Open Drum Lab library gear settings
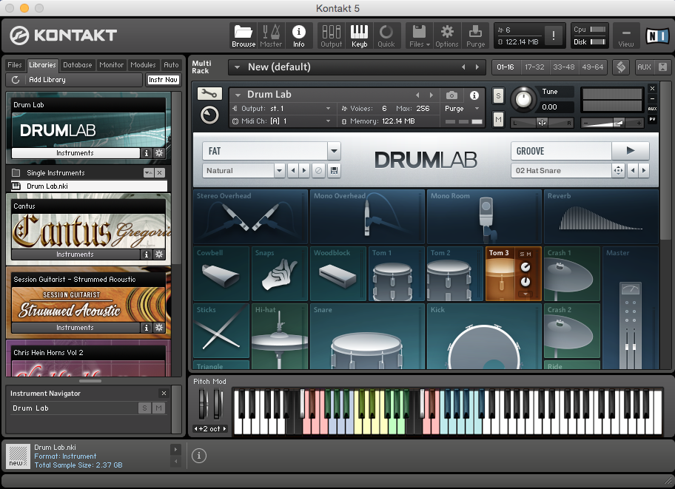The image size is (675, 489). [x=159, y=153]
